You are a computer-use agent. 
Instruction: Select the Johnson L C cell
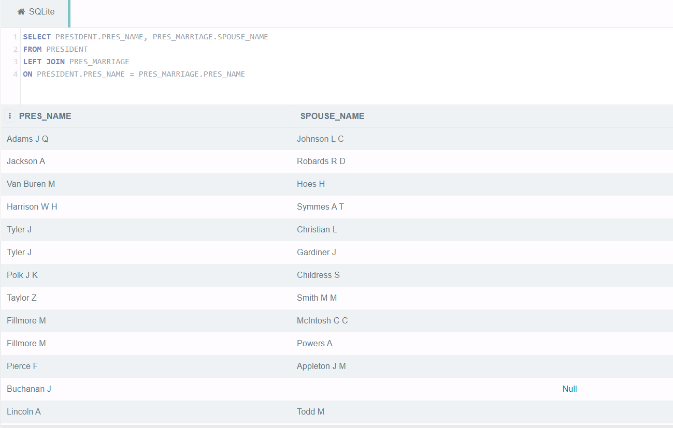point(482,139)
